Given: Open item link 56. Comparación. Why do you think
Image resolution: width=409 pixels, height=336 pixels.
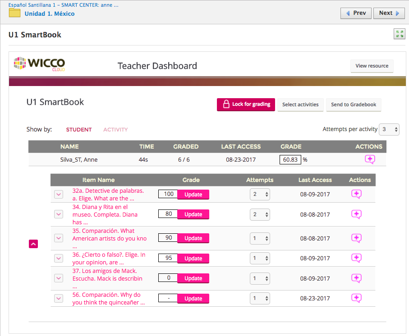Looking at the screenshot, I should pyautogui.click(x=109, y=299).
